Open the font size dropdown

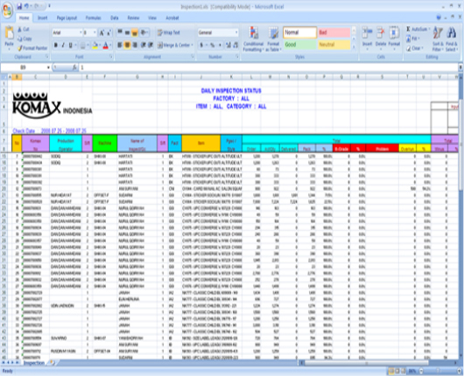[95, 32]
